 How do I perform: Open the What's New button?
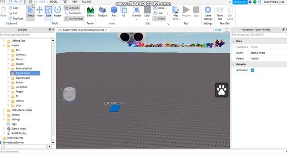point(240,2)
